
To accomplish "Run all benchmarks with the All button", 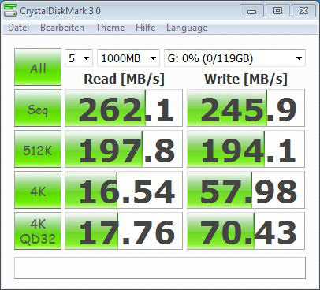I will (x=38, y=67).
